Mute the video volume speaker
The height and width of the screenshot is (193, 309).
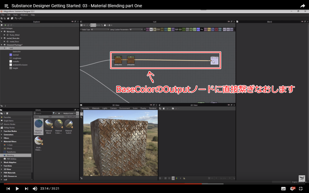click(35, 188)
